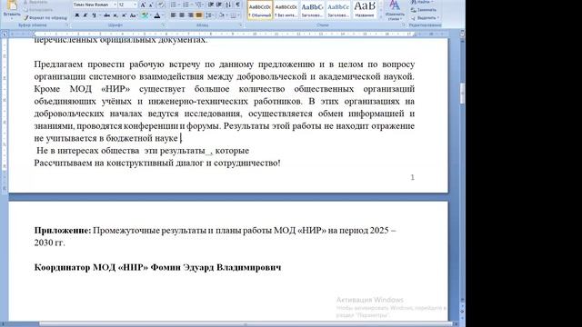Click the bold word 'Приложение:'

(63, 230)
